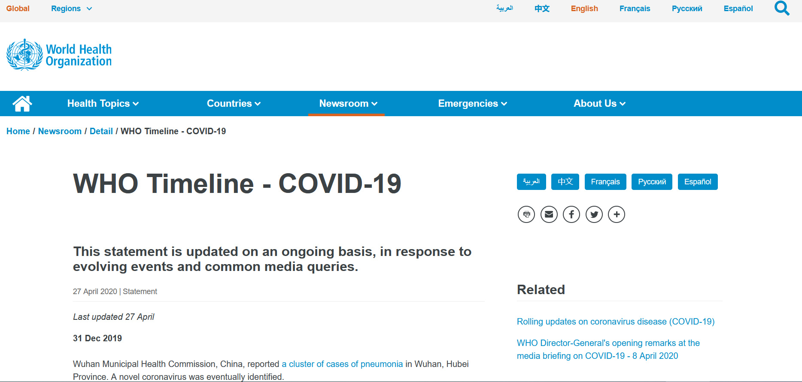Open Director-General's opening remarks 8 April link
Viewport: 802px width, 382px height.
point(608,349)
